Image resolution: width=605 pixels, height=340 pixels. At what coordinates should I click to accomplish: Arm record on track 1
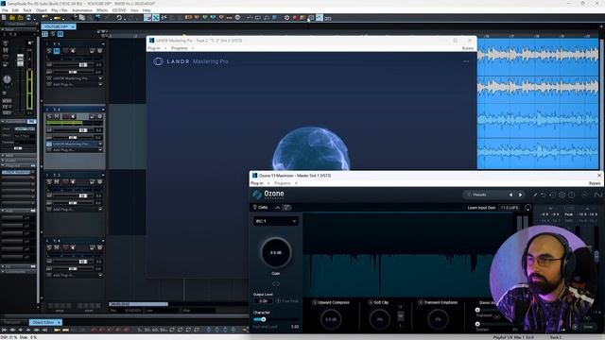pos(65,51)
